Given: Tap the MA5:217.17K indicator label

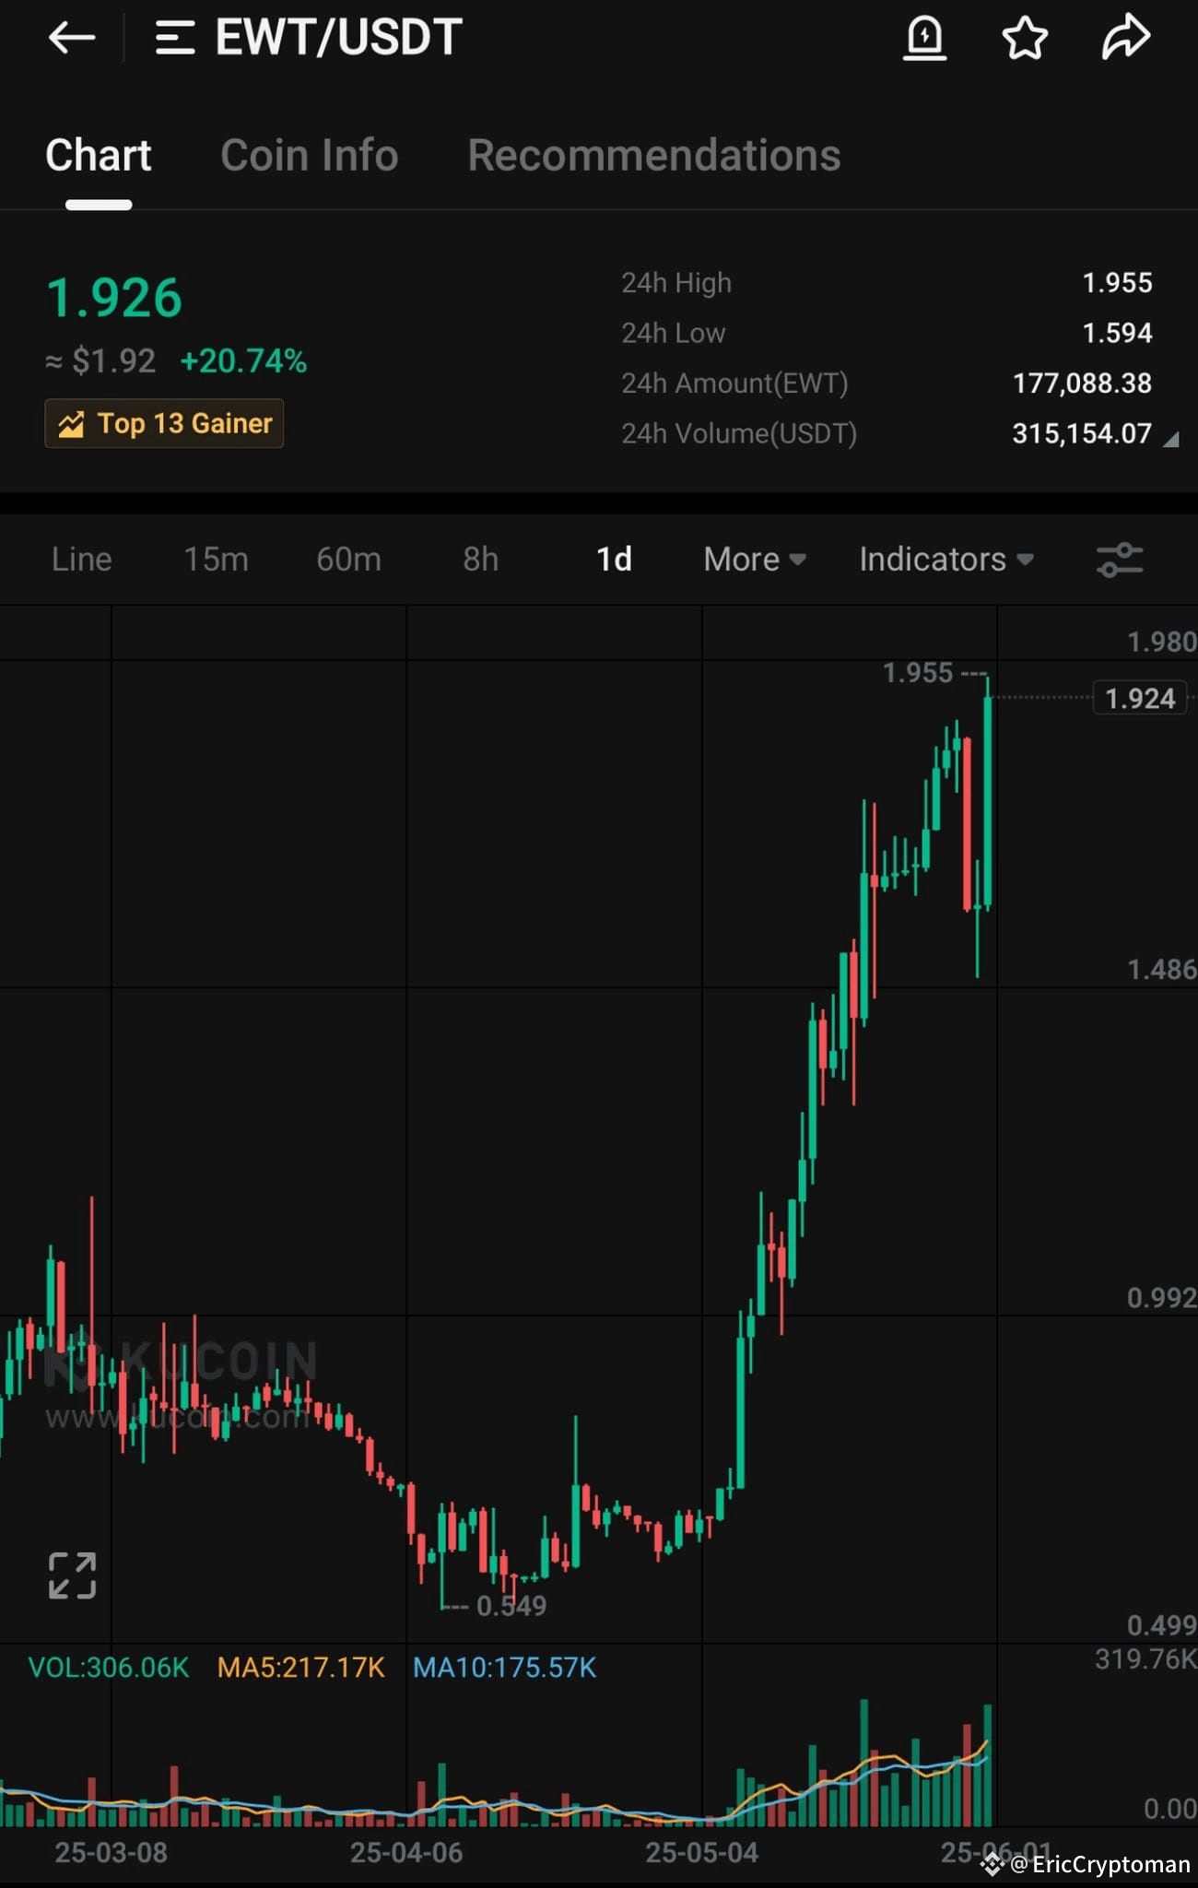Looking at the screenshot, I should click(x=301, y=1668).
